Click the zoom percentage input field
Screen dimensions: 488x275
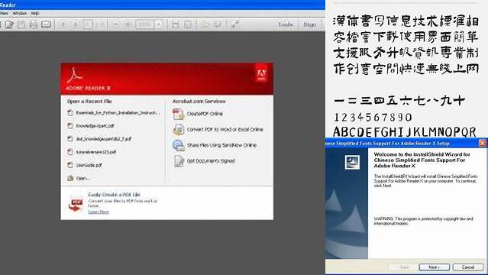click(145, 24)
